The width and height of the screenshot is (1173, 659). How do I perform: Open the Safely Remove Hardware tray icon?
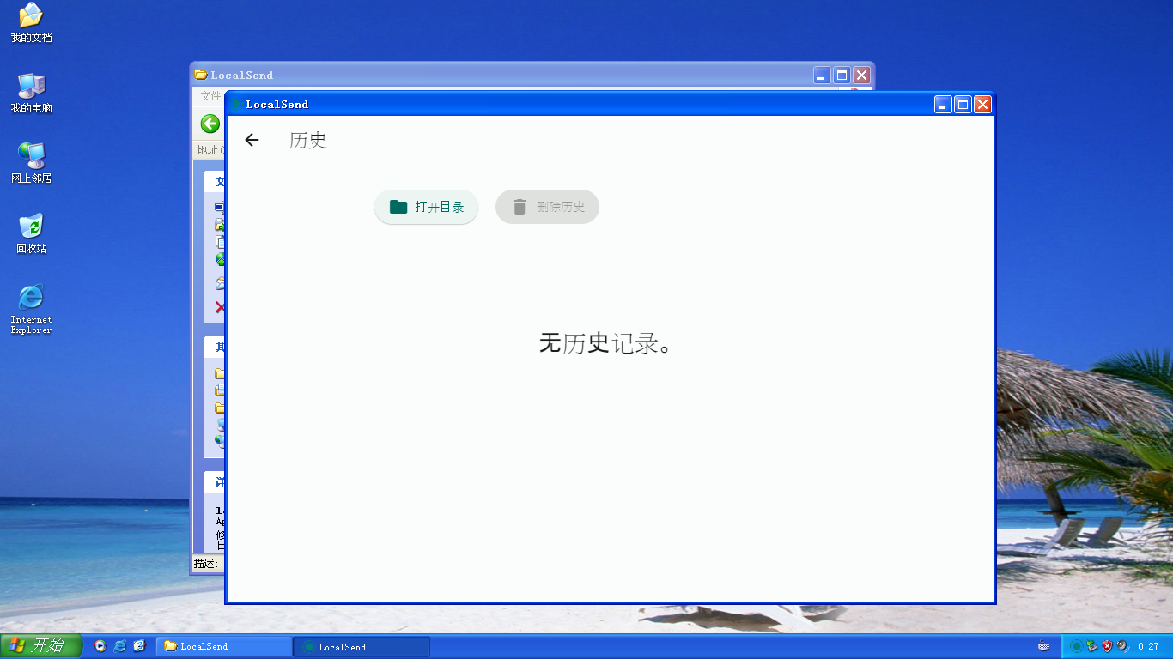(1091, 646)
